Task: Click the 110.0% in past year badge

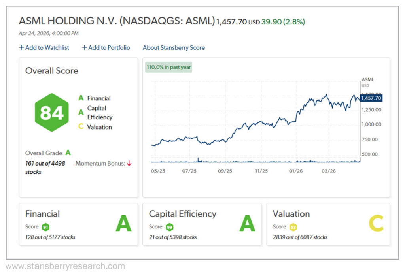Action: click(169, 67)
